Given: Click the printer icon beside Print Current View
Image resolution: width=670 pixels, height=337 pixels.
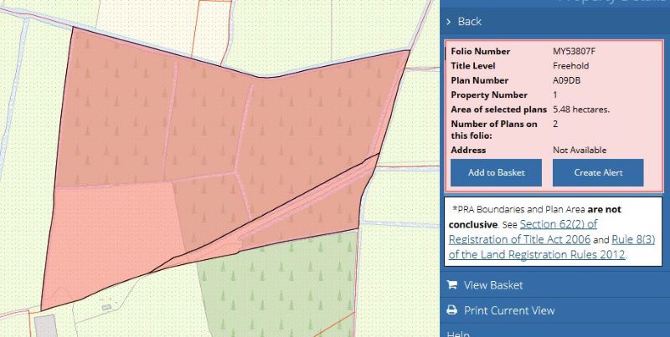Looking at the screenshot, I should [x=451, y=310].
